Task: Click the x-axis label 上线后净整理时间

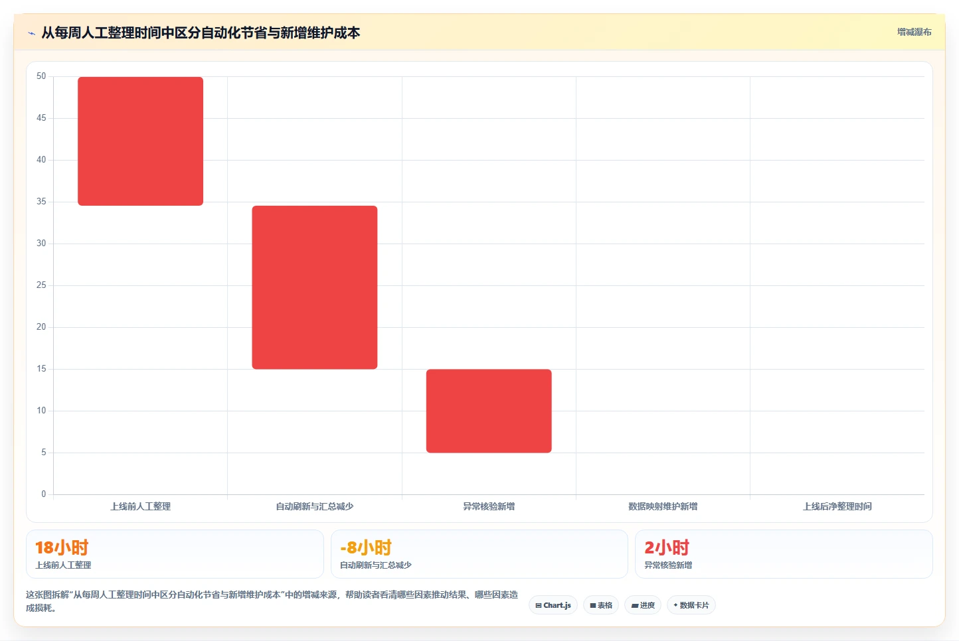Action: click(837, 506)
